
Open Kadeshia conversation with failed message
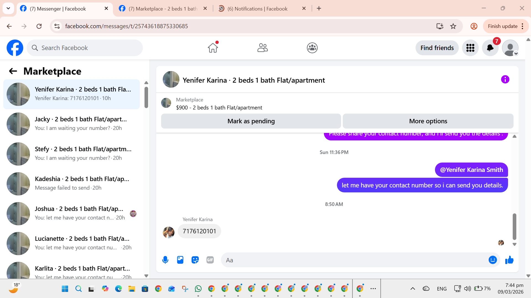pos(72,184)
